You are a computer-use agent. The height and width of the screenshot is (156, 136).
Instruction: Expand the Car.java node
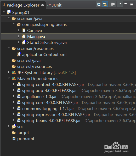click(18, 30)
